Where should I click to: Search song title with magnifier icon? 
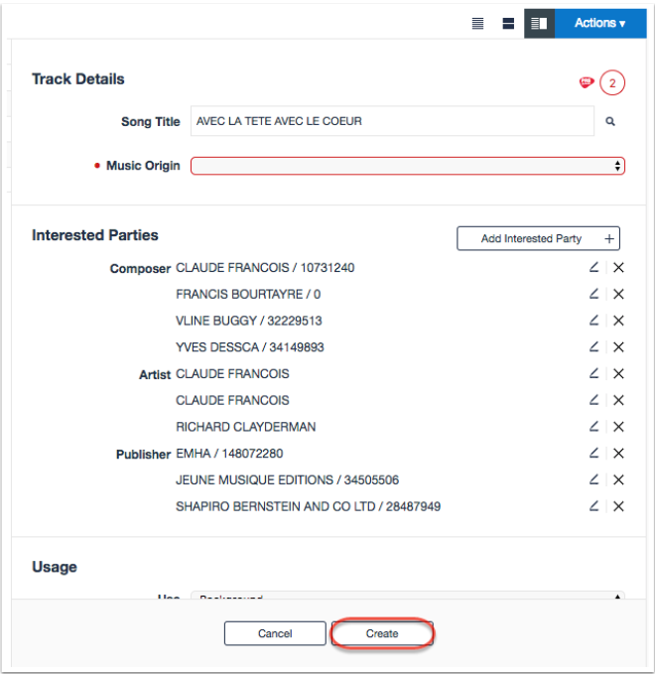(x=610, y=122)
